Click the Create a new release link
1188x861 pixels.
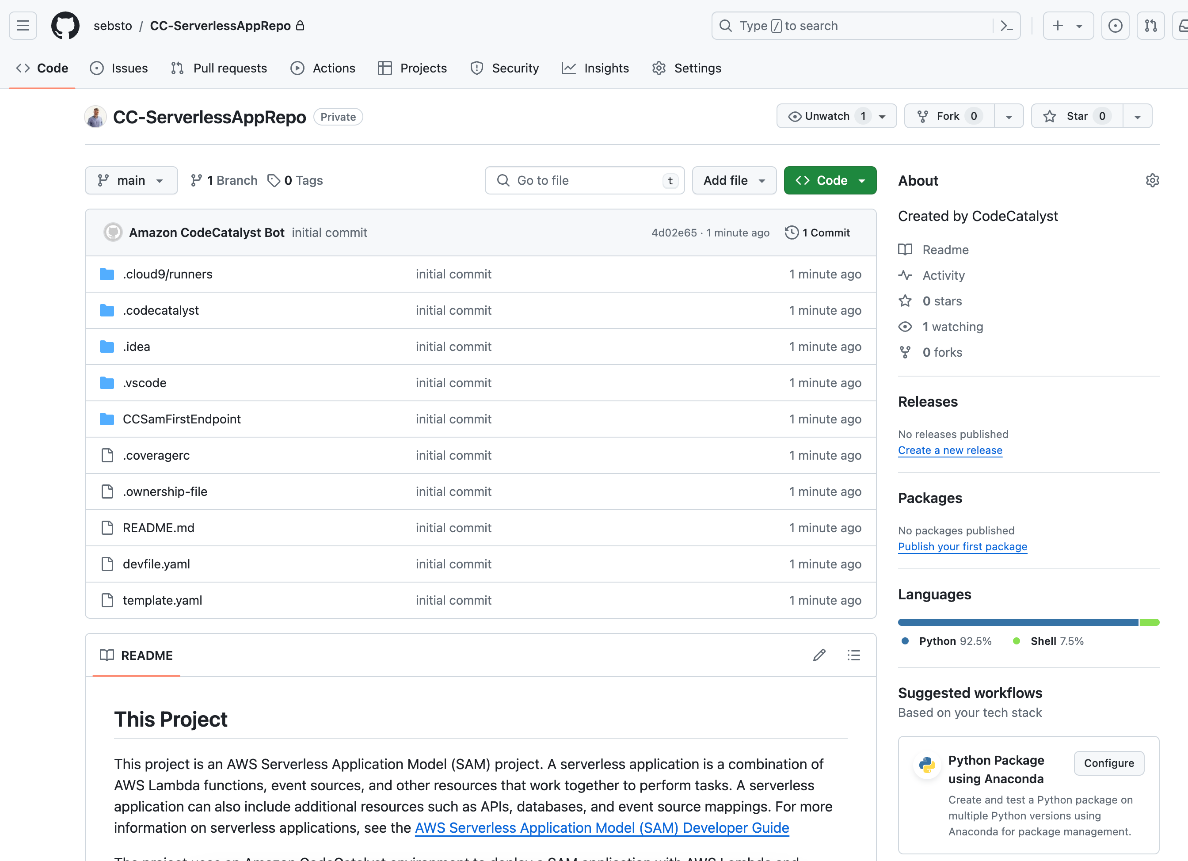pyautogui.click(x=950, y=450)
